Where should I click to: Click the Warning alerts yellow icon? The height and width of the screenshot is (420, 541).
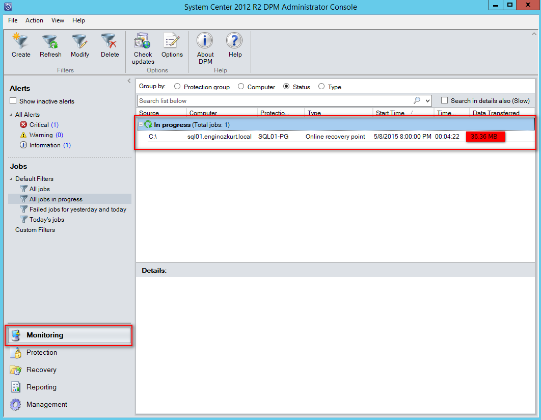click(x=23, y=135)
